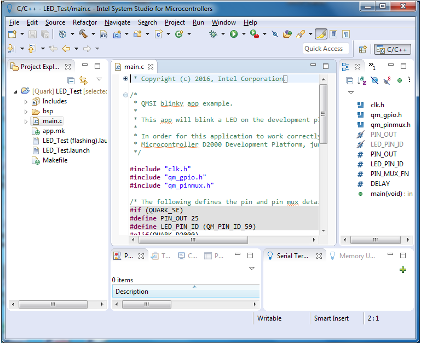Click the New C Source File icon
Screen dimensions: 421x343
[158, 34]
